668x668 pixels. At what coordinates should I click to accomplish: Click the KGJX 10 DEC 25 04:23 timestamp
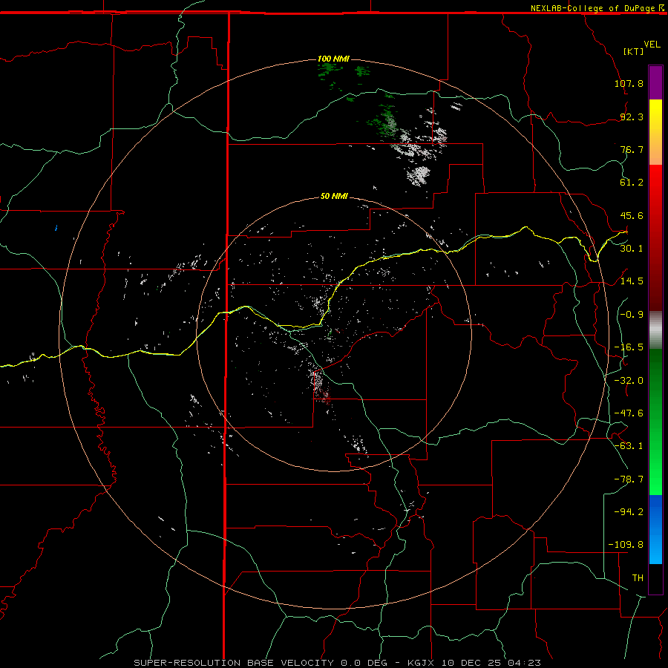[x=474, y=663]
